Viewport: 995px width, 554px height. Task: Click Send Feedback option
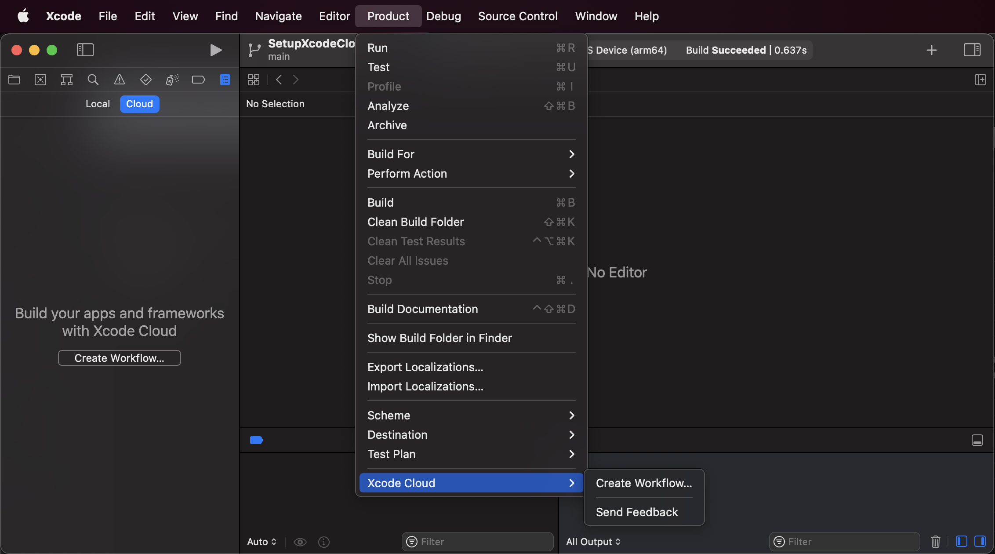(637, 512)
